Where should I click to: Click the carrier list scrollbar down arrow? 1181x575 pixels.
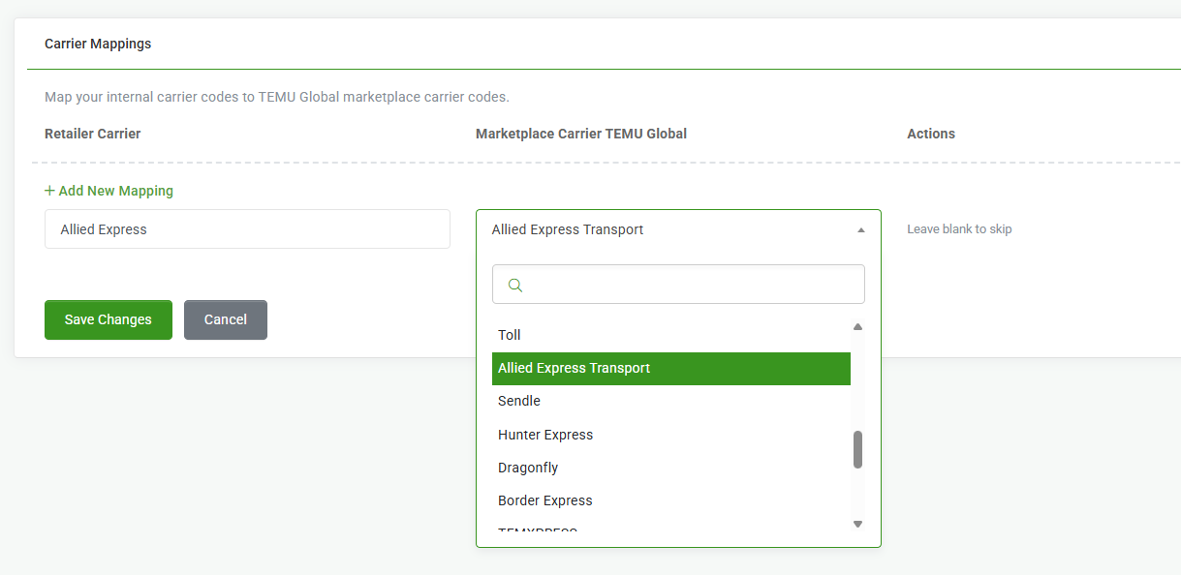tap(857, 524)
